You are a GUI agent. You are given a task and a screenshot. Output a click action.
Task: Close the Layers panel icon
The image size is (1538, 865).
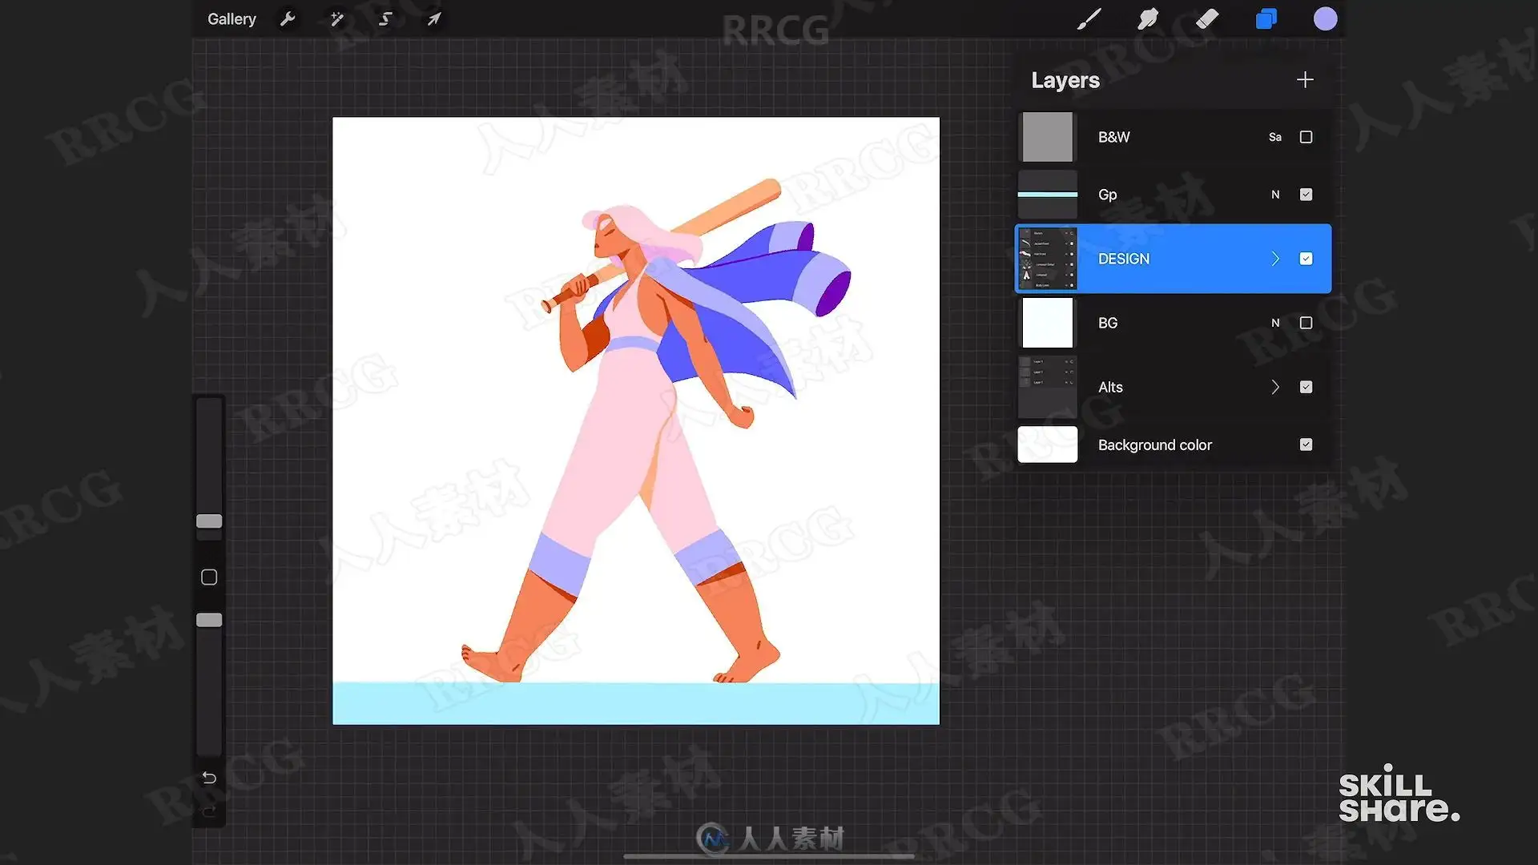pos(1266,18)
